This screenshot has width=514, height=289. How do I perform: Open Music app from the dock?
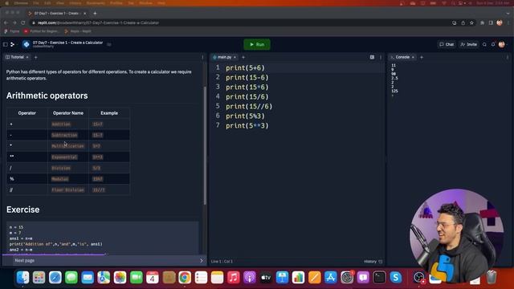click(x=234, y=278)
